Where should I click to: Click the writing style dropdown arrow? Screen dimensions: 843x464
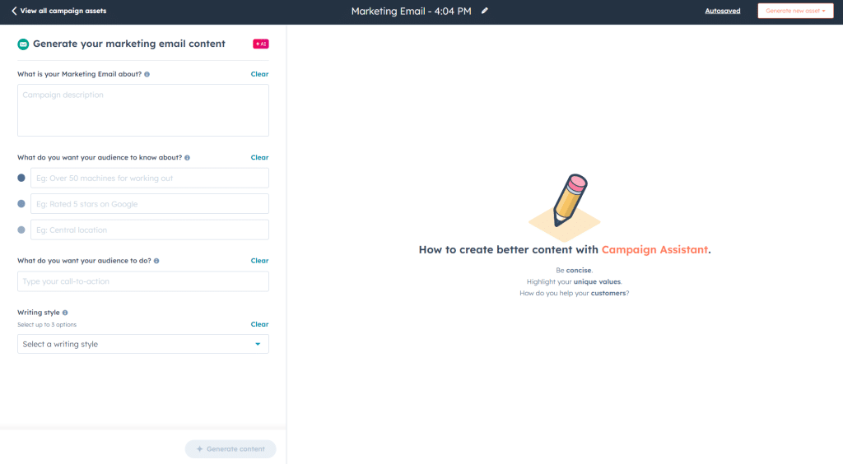(258, 344)
